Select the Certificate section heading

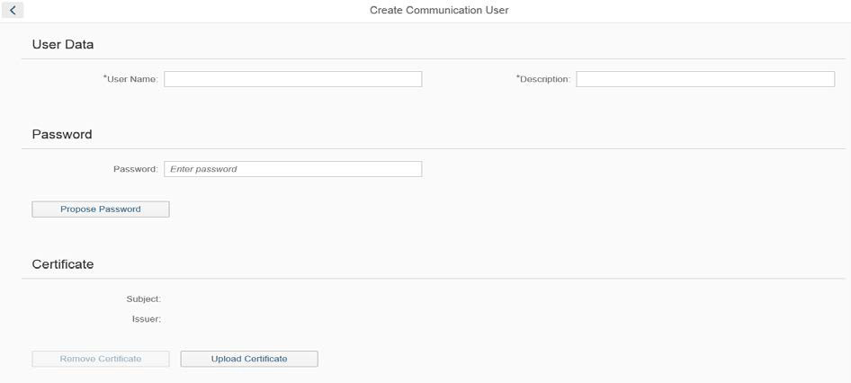(63, 264)
